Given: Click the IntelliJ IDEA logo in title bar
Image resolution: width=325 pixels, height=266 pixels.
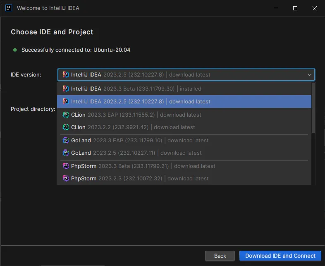Looking at the screenshot, I should 9,8.
